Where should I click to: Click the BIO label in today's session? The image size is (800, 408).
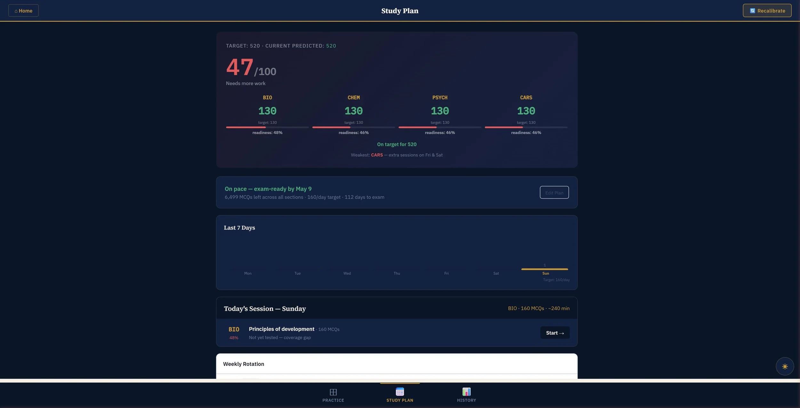(x=234, y=329)
